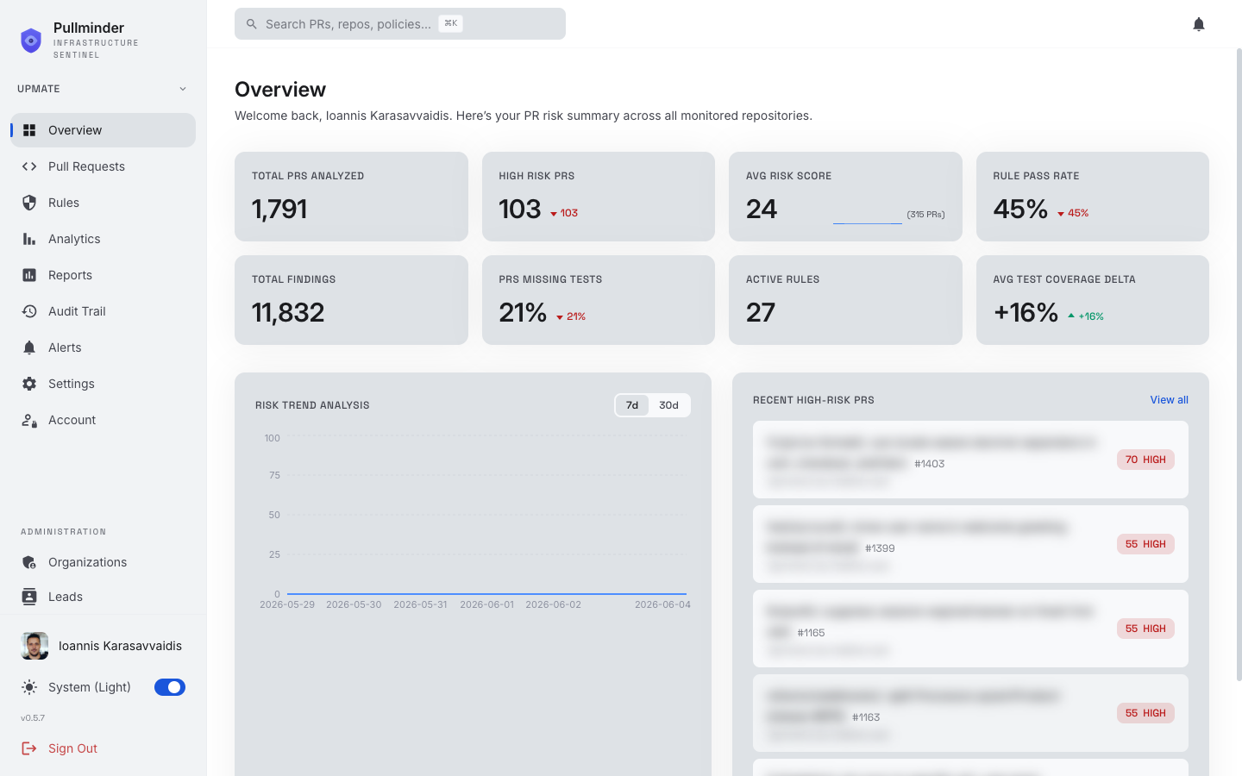Click the Account person icon
The image size is (1242, 776).
tap(29, 420)
